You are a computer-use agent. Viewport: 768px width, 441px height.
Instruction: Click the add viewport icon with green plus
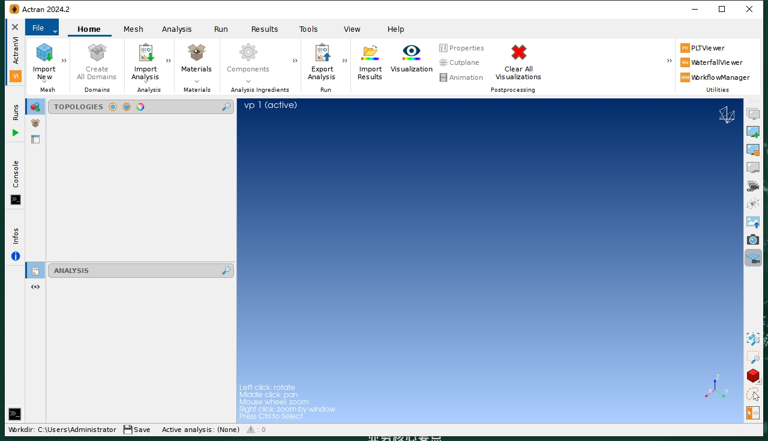click(x=753, y=132)
